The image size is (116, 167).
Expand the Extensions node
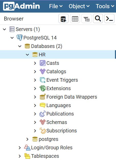35,88
